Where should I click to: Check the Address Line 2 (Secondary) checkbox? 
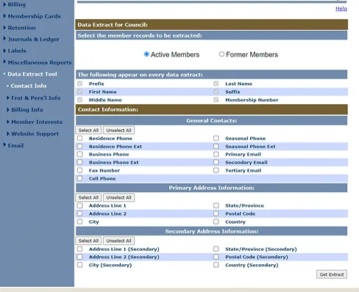pos(79,257)
